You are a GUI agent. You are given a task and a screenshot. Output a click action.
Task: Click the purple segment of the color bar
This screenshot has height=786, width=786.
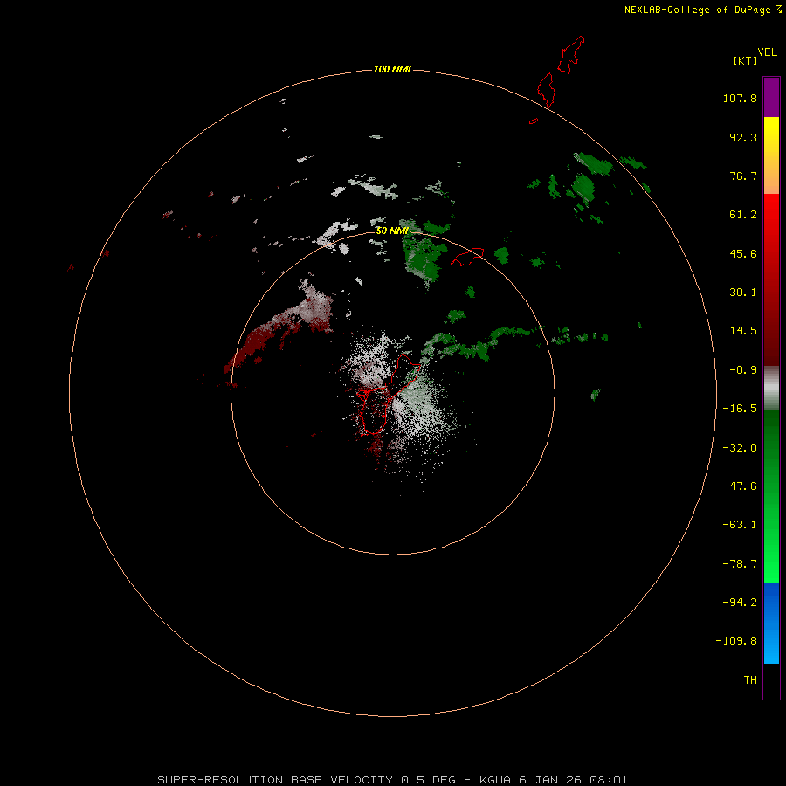(771, 97)
